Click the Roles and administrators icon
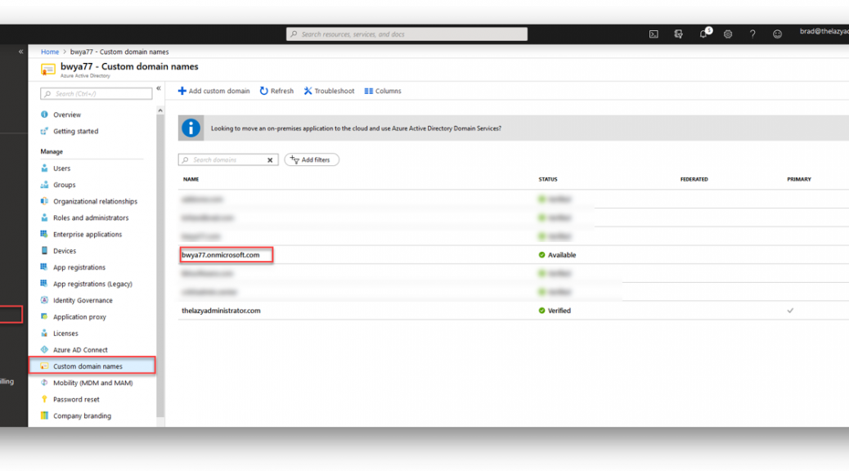 44,218
